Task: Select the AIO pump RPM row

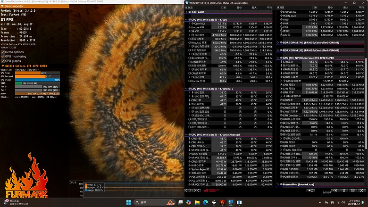Action: [321, 35]
